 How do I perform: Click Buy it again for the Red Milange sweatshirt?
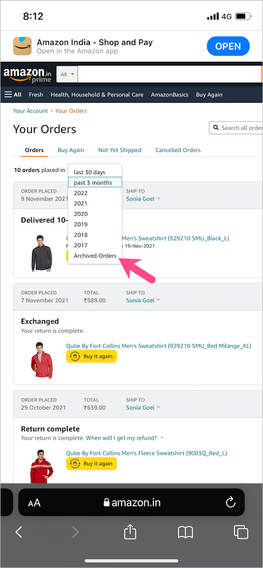[92, 357]
